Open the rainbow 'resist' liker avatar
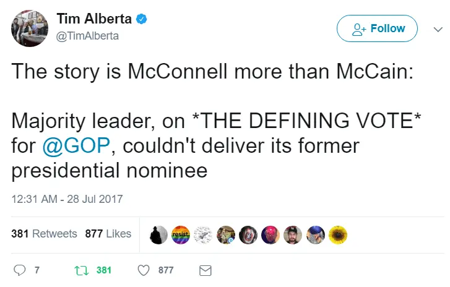Screen dimensions: 450x287 click(180, 234)
